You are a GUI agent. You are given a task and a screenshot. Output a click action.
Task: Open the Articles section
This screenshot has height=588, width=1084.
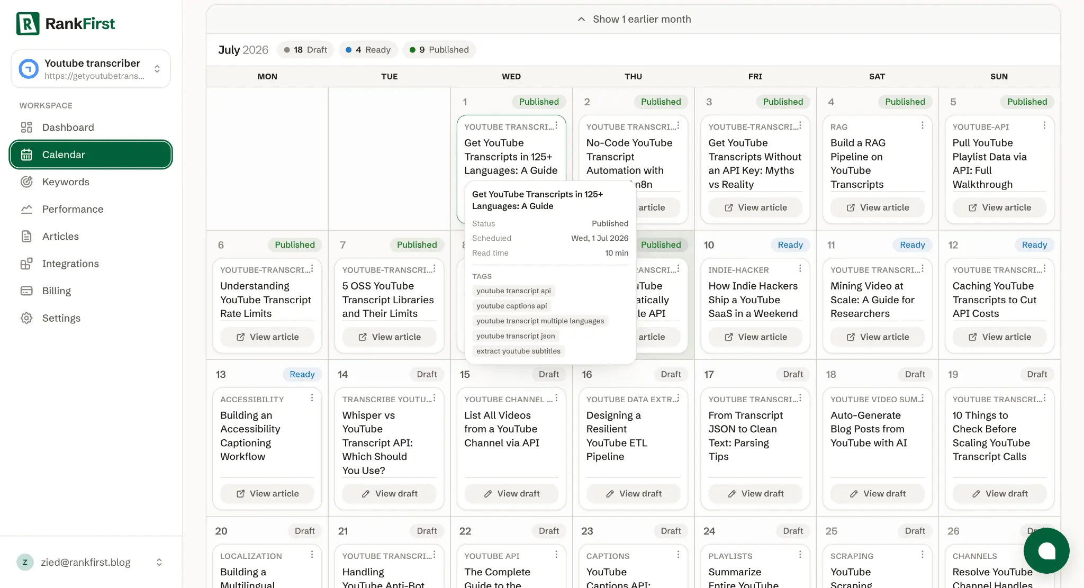click(x=91, y=236)
